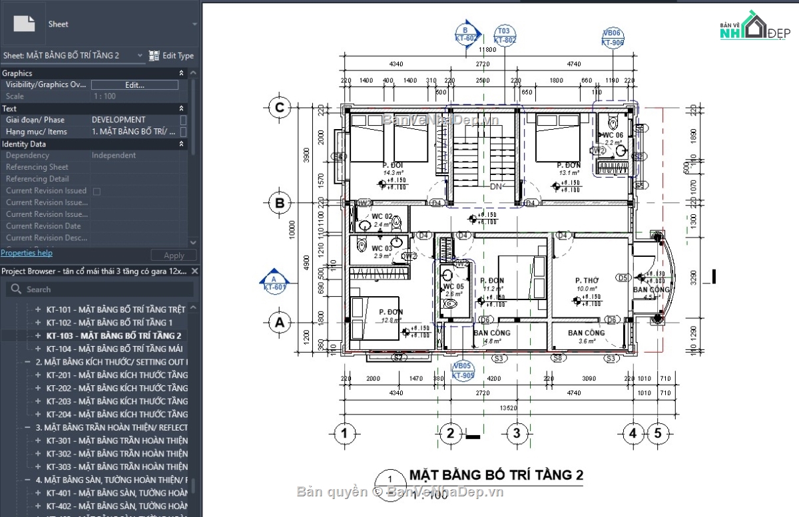Click the Scale value 1 : 100

click(104, 96)
